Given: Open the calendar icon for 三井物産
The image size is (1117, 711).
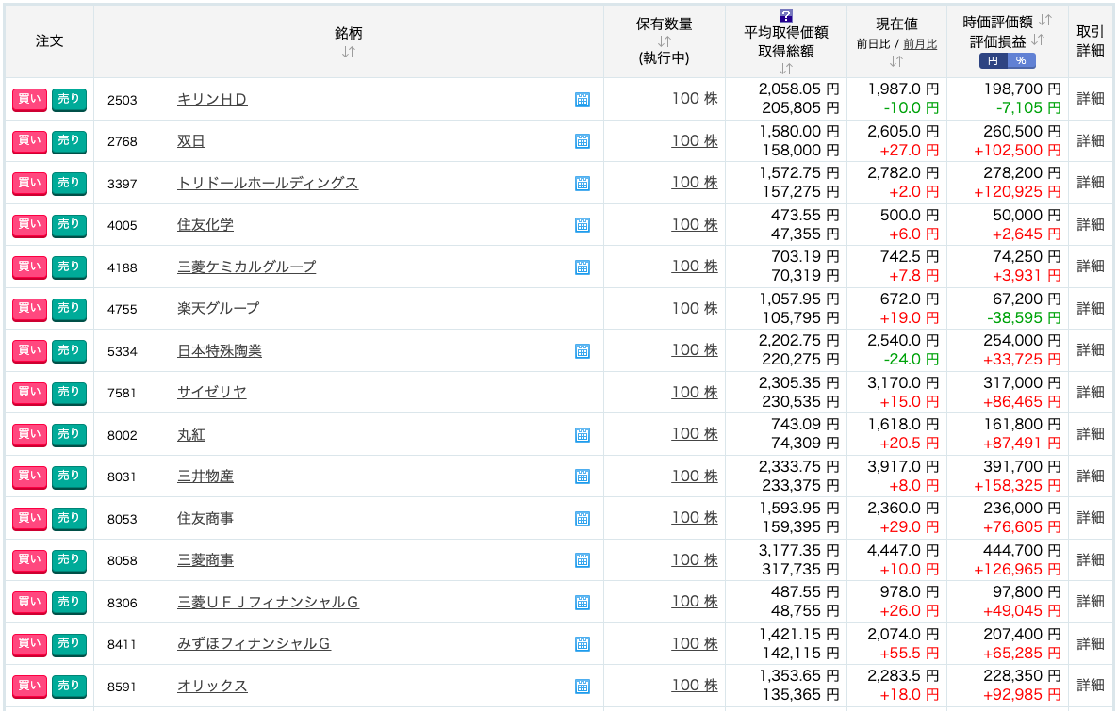Looking at the screenshot, I should pos(582,477).
